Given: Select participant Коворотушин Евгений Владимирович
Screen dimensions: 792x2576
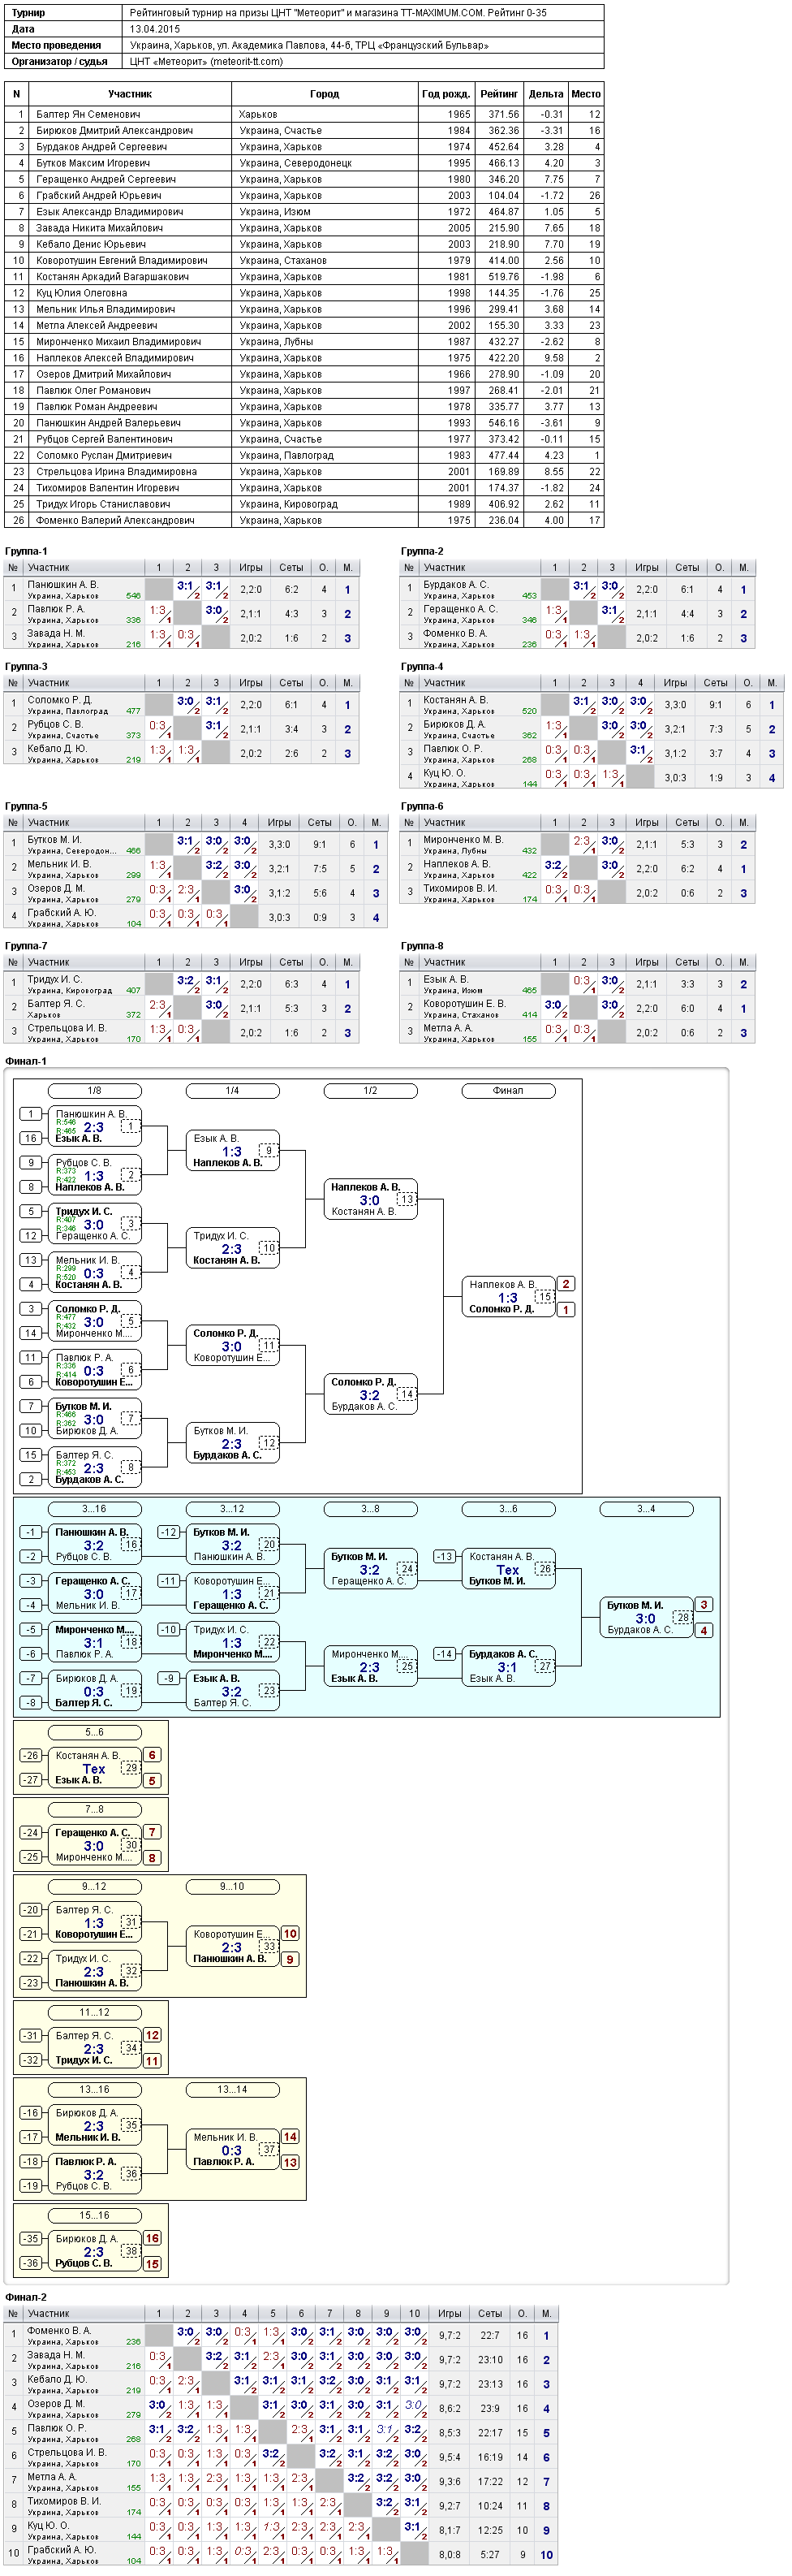Looking at the screenshot, I should click(x=122, y=260).
